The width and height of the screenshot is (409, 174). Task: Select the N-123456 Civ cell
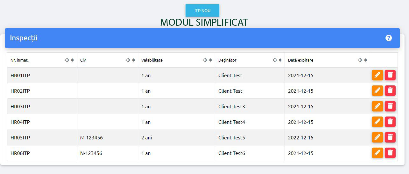click(108, 153)
